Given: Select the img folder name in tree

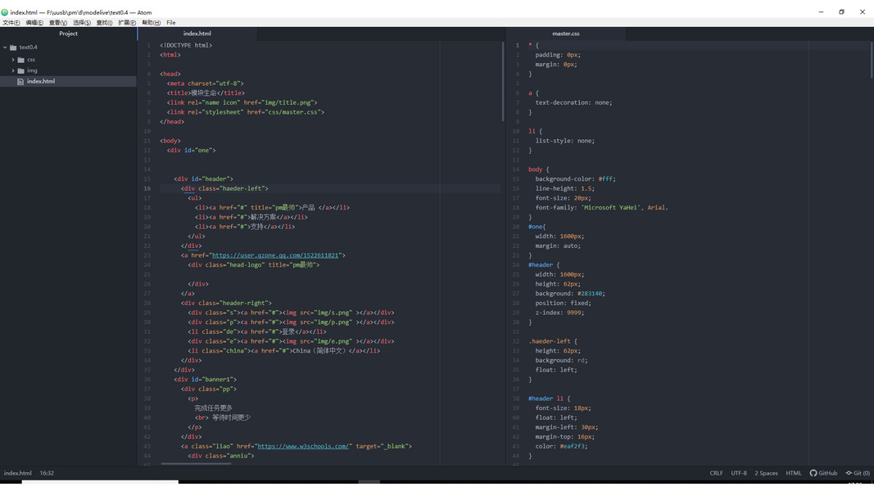Looking at the screenshot, I should coord(32,70).
